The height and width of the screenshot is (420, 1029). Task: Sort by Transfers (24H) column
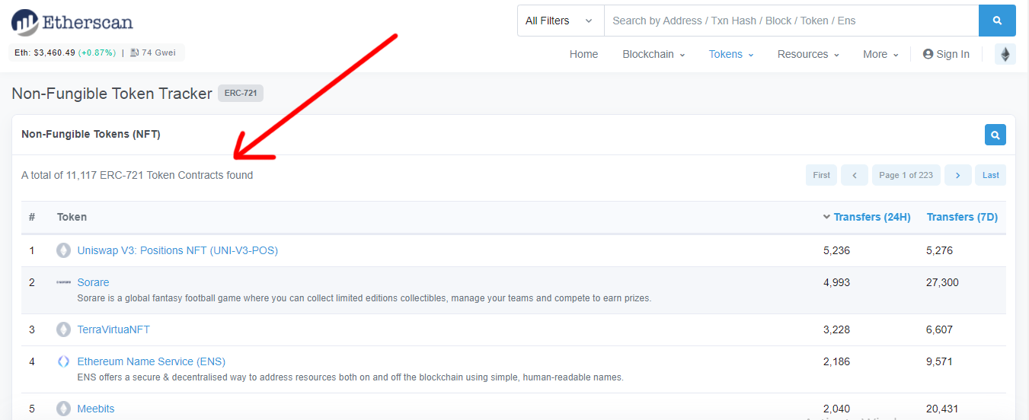(867, 217)
